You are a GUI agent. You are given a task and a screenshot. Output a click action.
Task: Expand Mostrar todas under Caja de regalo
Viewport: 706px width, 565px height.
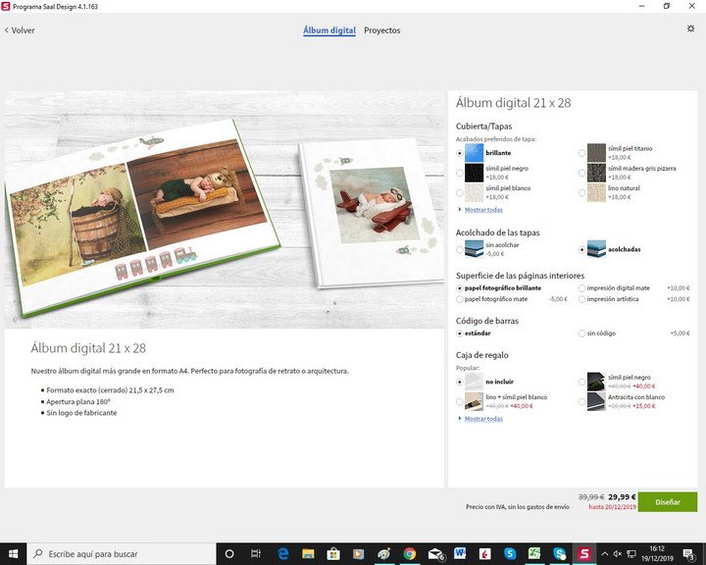[483, 419]
